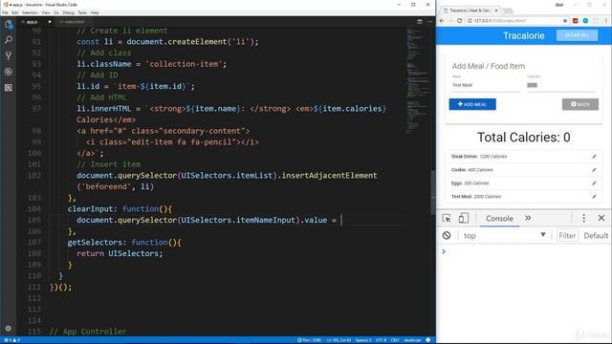Reload the Tracalorie page in Chrome
This screenshot has height=344, width=612.
459,21
